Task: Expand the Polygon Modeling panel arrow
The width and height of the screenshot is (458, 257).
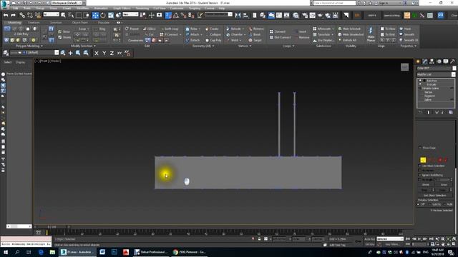Action: click(42, 46)
